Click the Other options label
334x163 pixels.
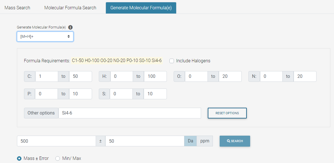(x=41, y=113)
